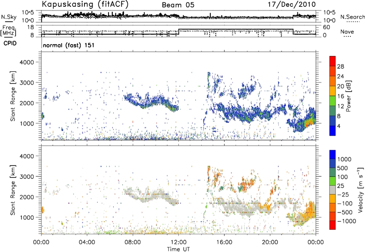Pick the gray -25 to 25 velocity colorbar segment
The height and width of the screenshot is (252, 365).
pyautogui.click(x=333, y=190)
